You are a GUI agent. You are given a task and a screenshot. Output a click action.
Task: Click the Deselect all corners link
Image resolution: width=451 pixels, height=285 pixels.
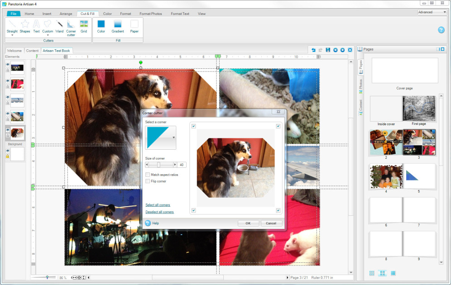159,212
